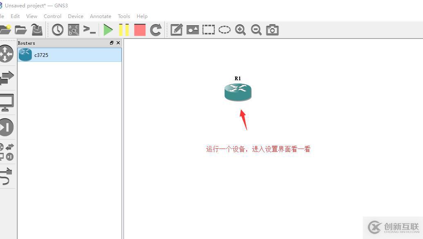Open a console connection with the terminal icon
The height and width of the screenshot is (239, 423).
point(90,29)
